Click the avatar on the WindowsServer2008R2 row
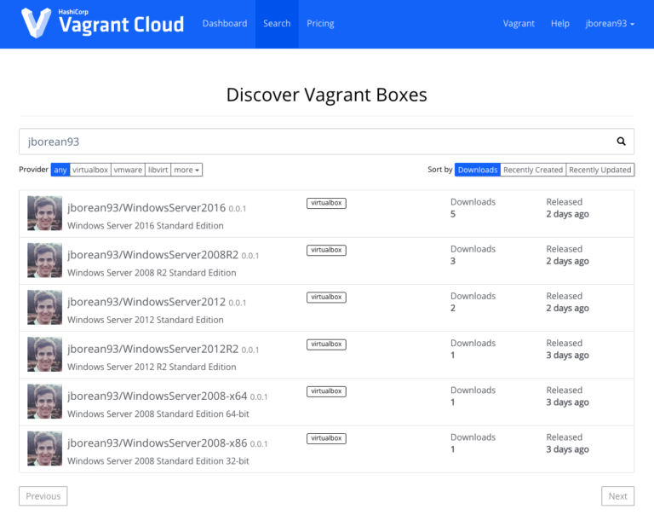Viewport: 654px width, 515px height. (44, 261)
